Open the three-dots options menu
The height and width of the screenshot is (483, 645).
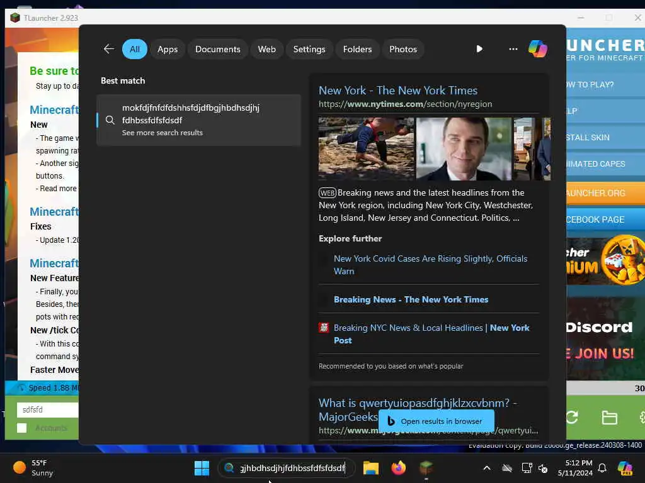(x=513, y=49)
